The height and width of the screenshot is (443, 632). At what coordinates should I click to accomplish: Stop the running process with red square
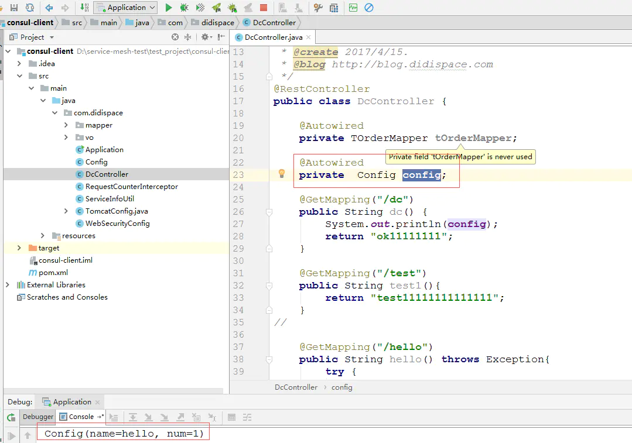[x=264, y=8]
